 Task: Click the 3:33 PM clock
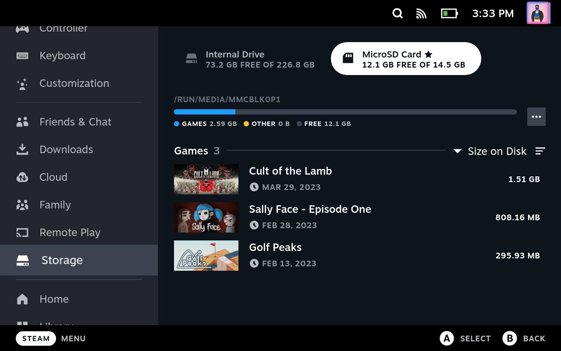pos(493,14)
